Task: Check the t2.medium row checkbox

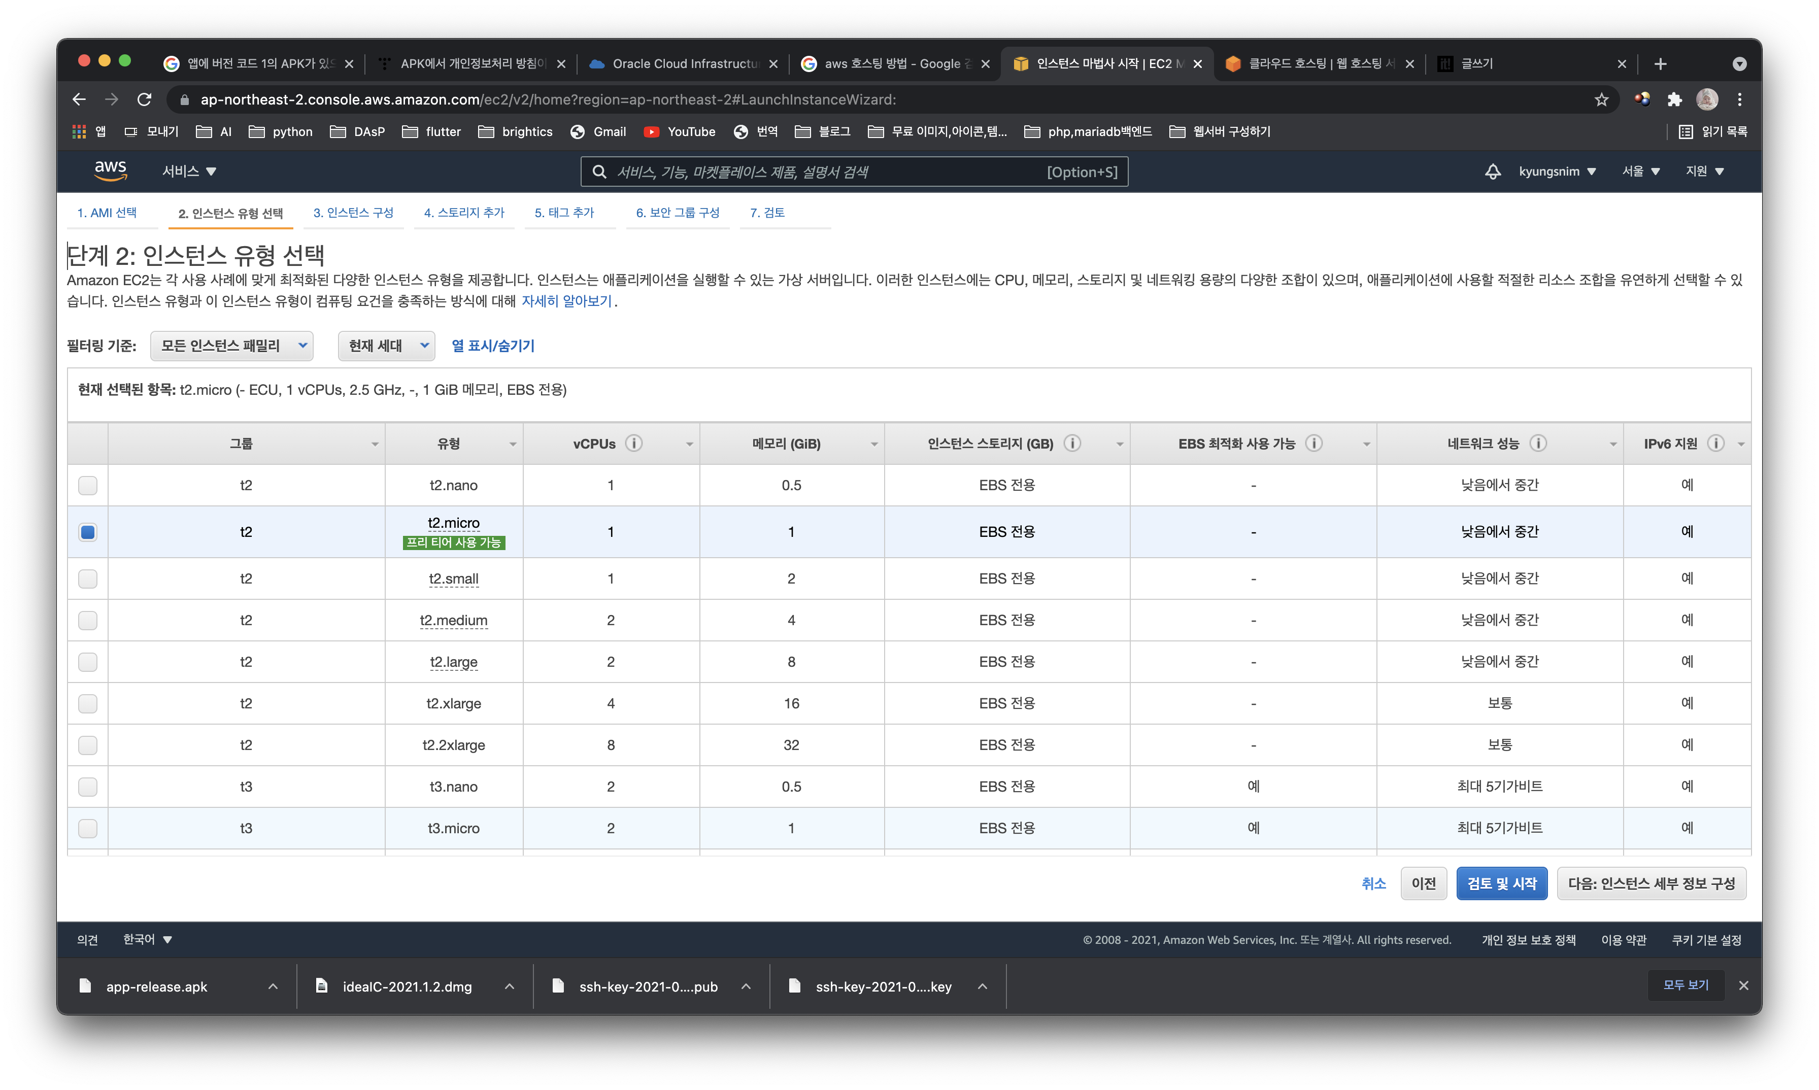Action: [87, 621]
